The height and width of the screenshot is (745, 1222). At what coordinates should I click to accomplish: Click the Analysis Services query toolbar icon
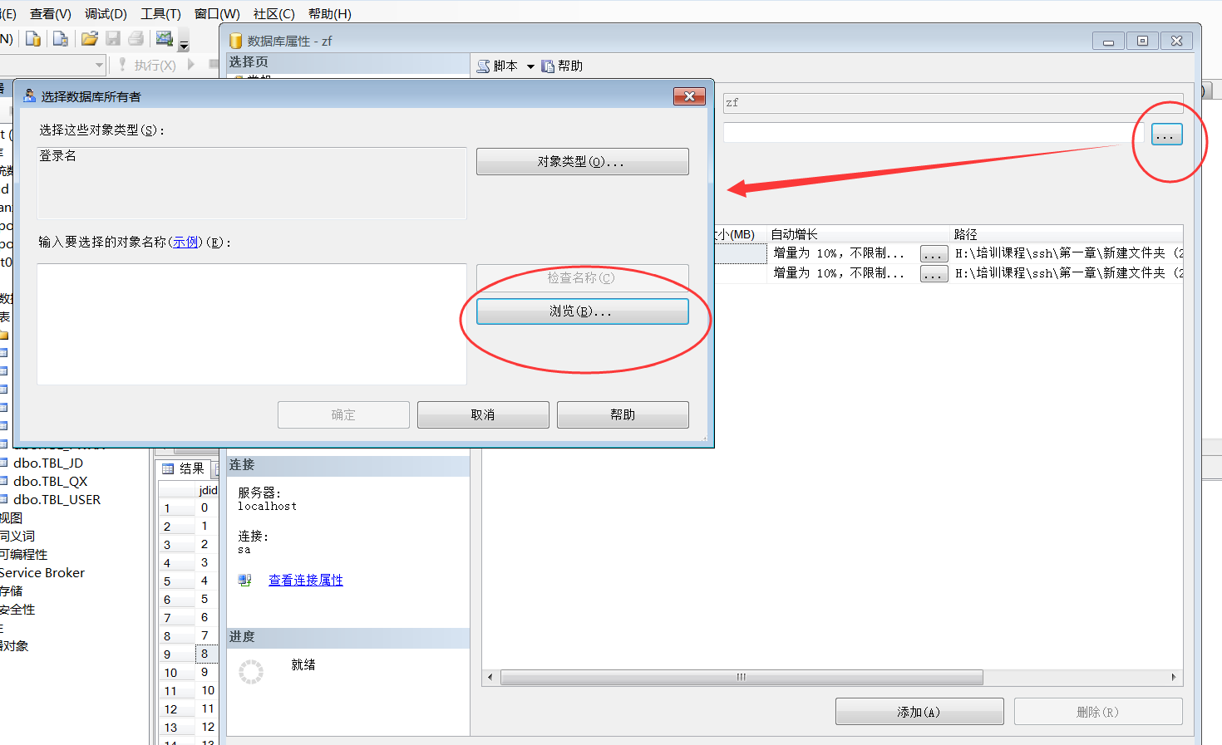pyautogui.click(x=60, y=38)
